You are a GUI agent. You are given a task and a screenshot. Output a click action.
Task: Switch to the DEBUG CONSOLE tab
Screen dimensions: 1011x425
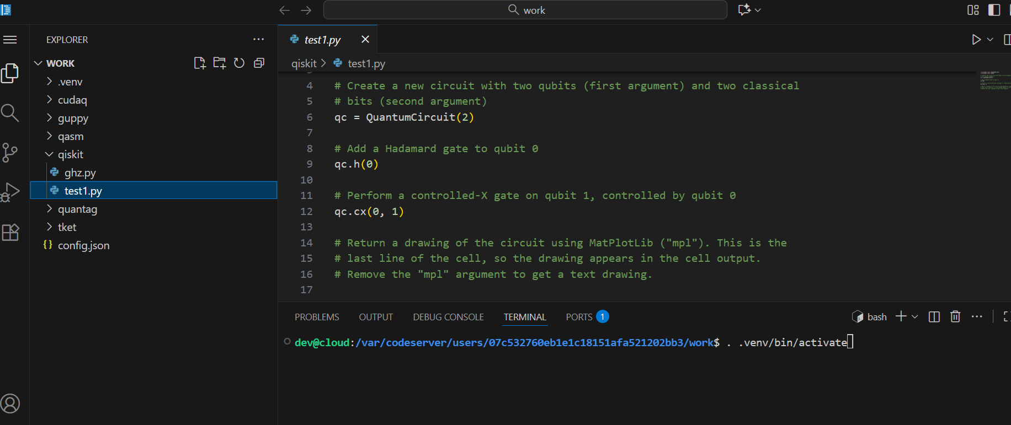coord(448,317)
